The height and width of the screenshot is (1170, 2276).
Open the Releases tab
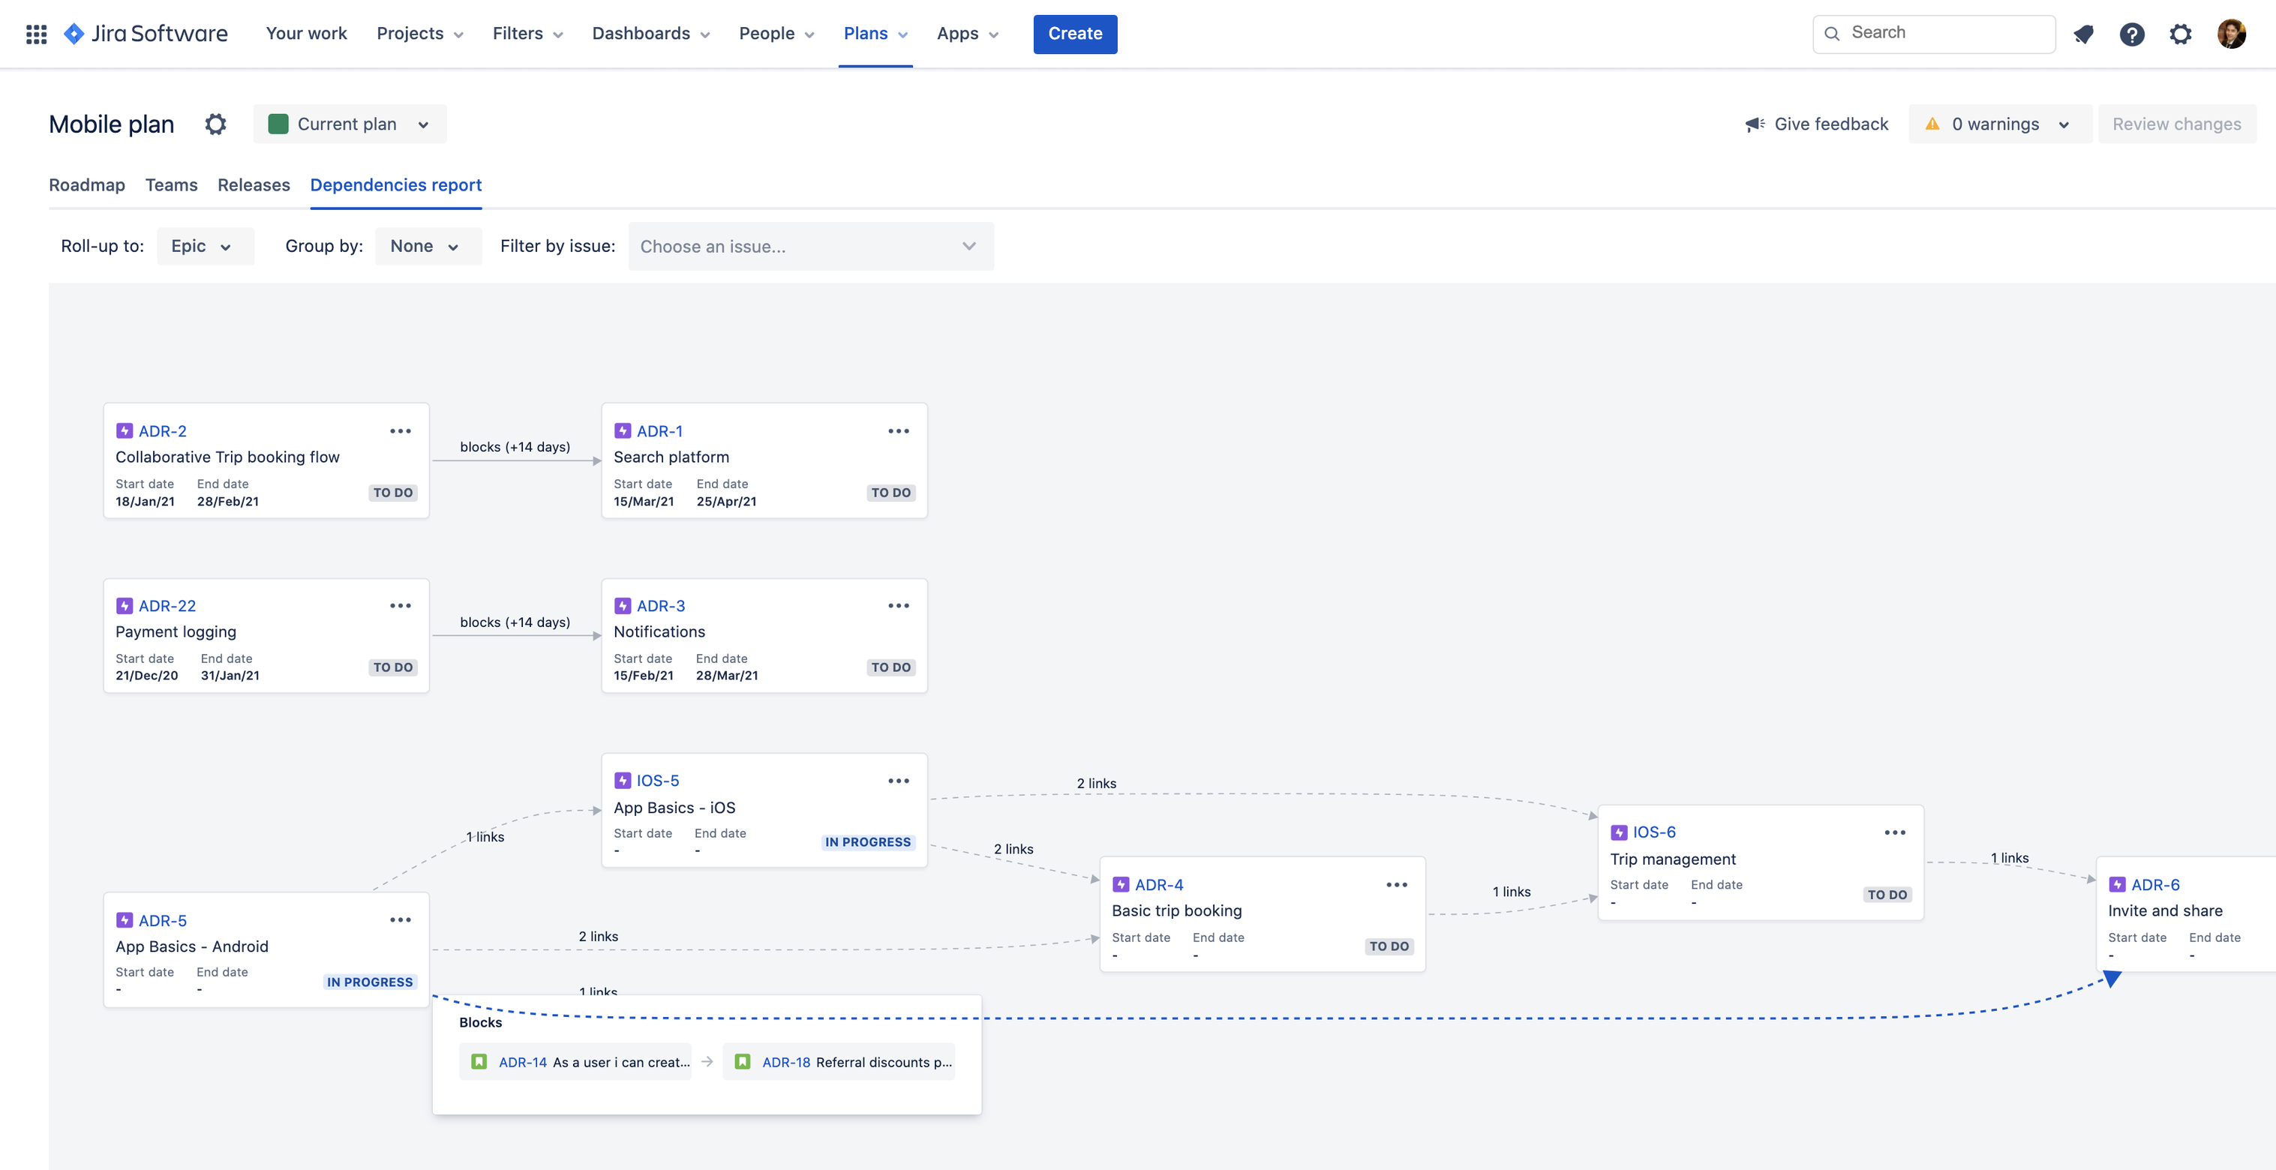pyautogui.click(x=254, y=184)
